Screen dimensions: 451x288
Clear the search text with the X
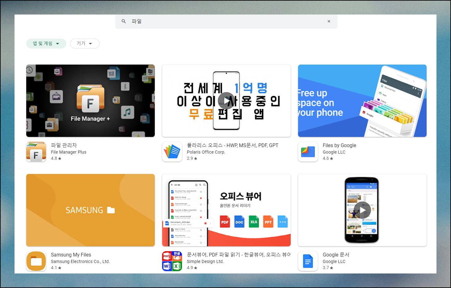[329, 21]
